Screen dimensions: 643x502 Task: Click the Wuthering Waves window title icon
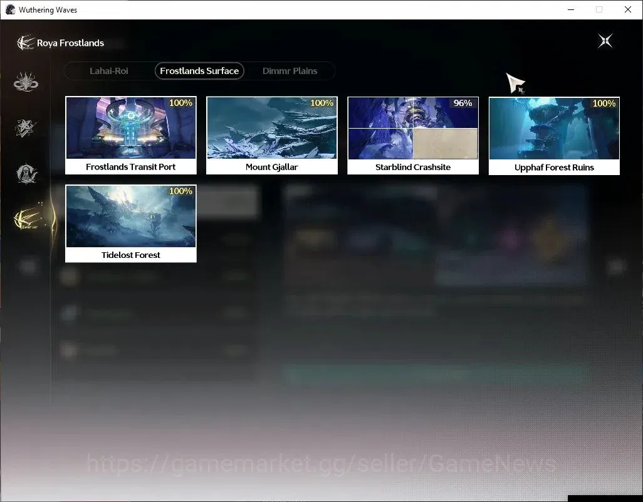(x=10, y=9)
